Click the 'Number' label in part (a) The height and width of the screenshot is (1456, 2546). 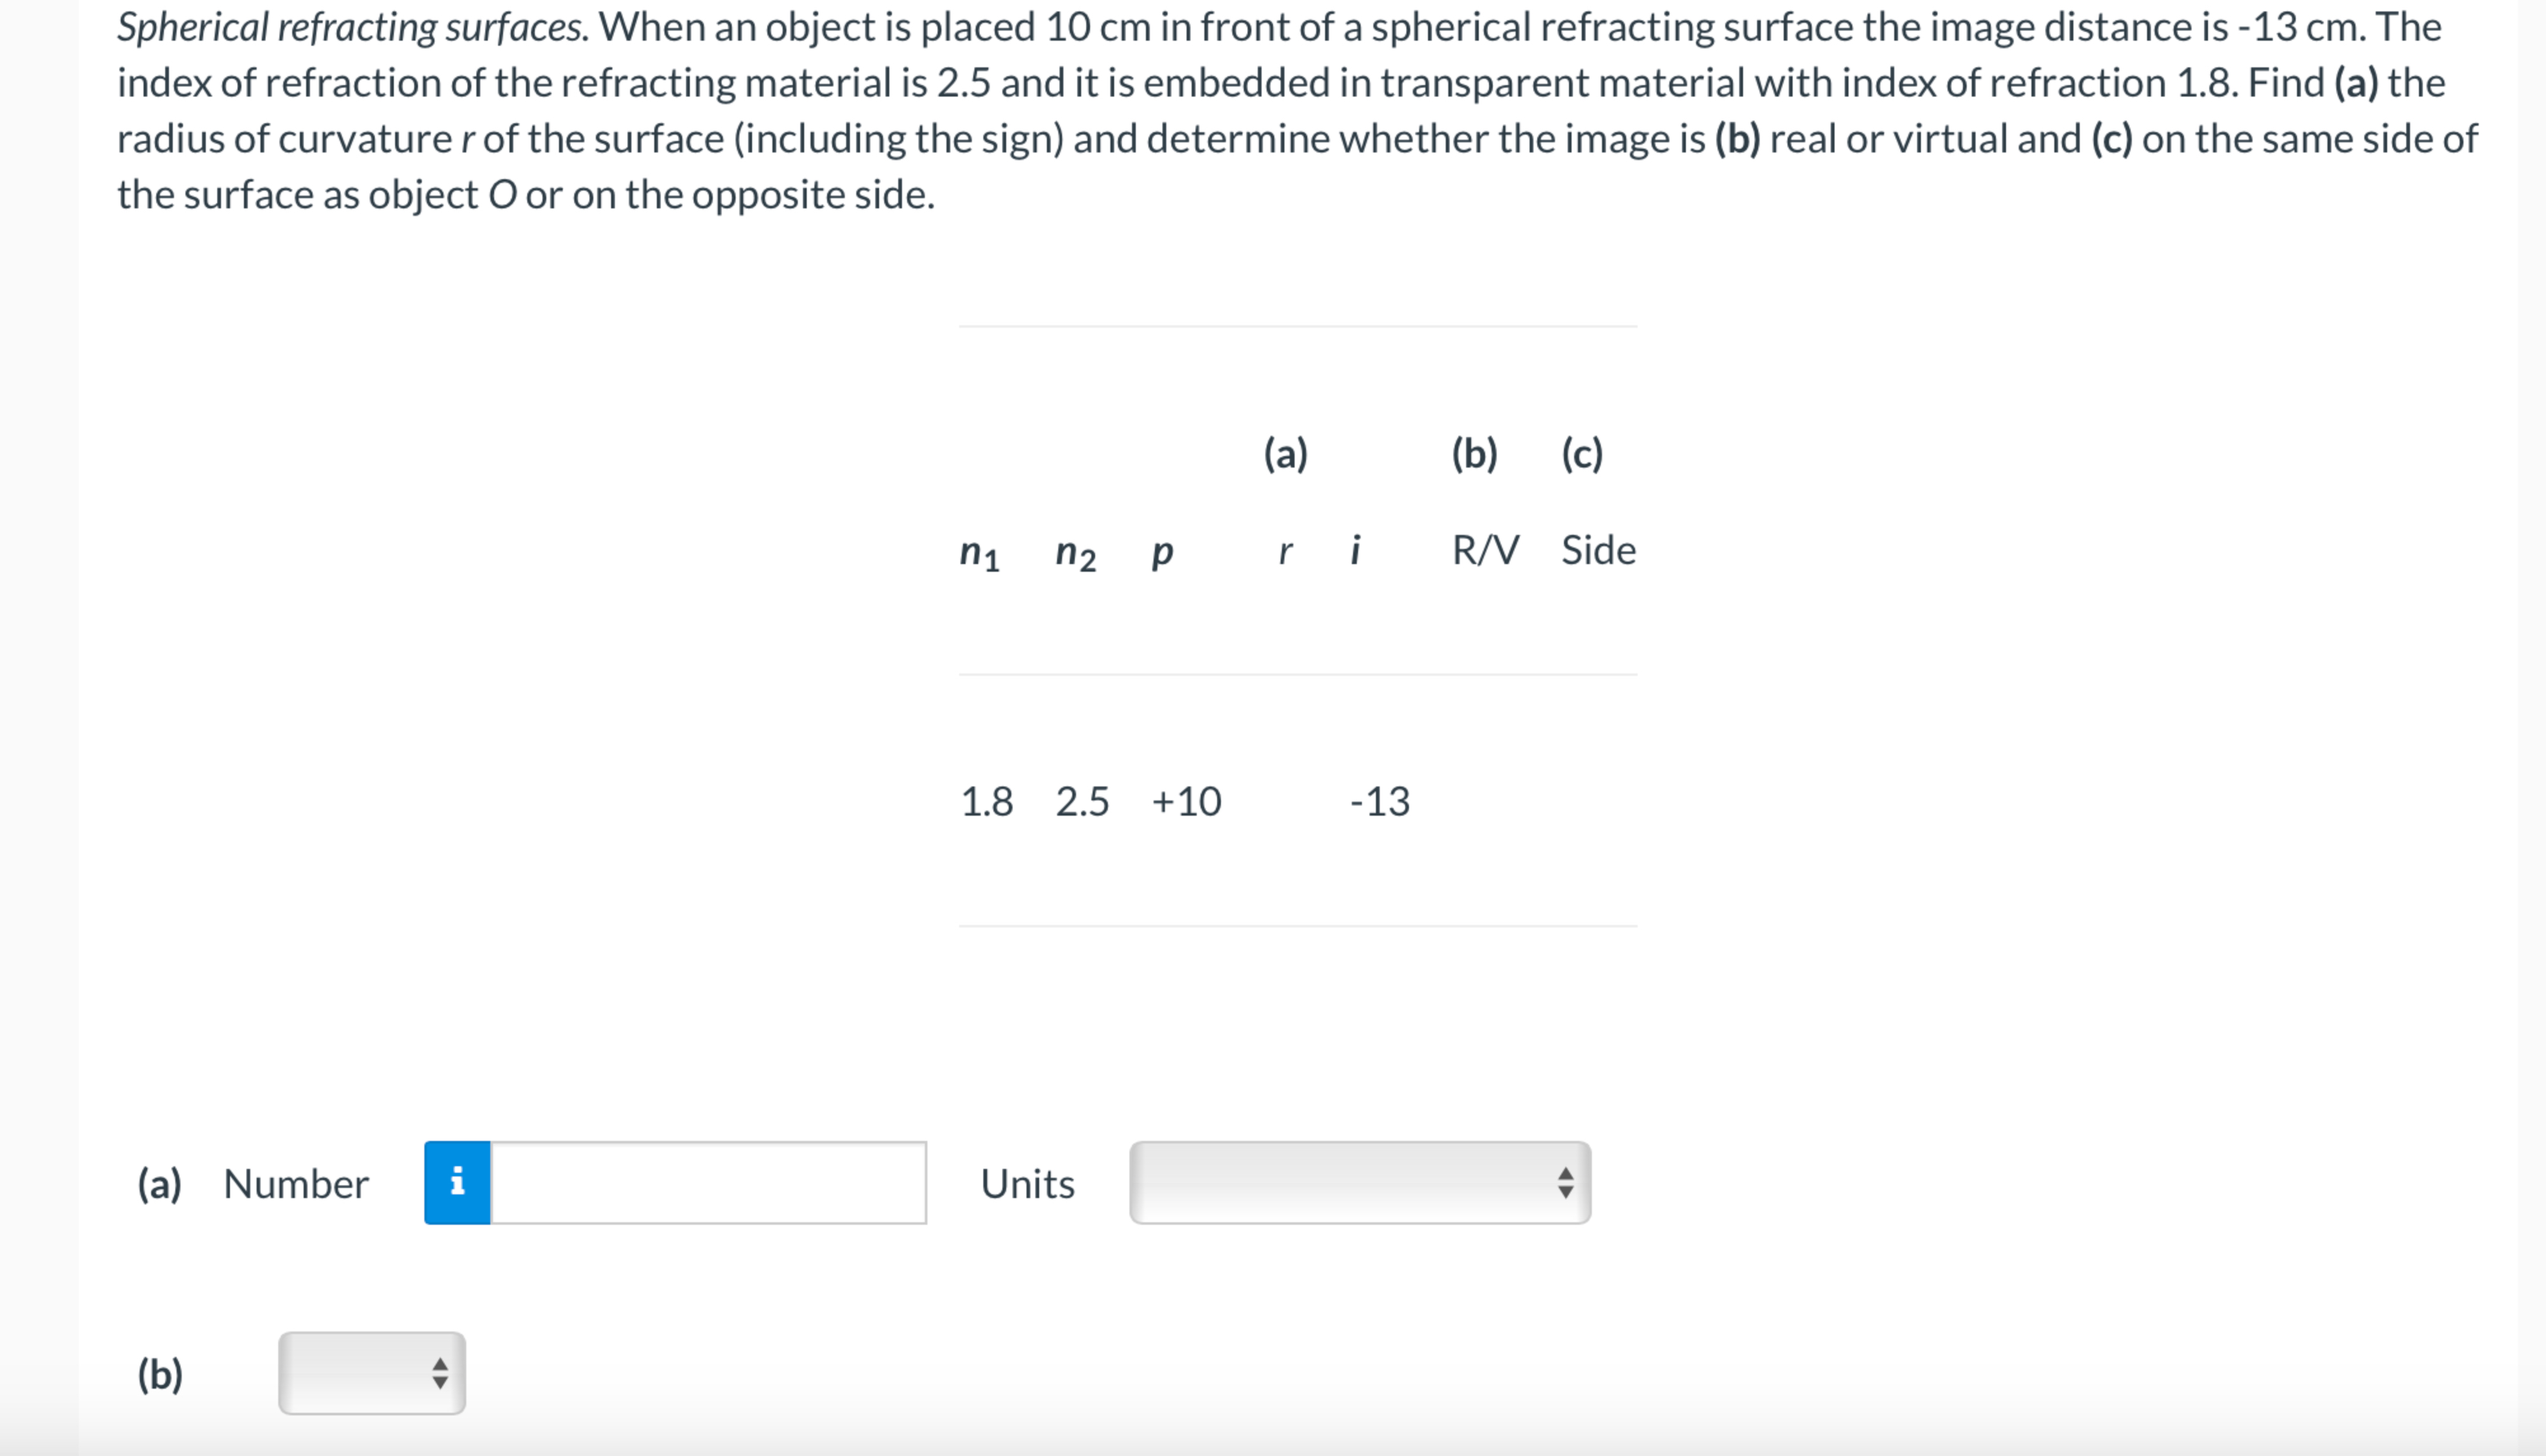point(296,1184)
